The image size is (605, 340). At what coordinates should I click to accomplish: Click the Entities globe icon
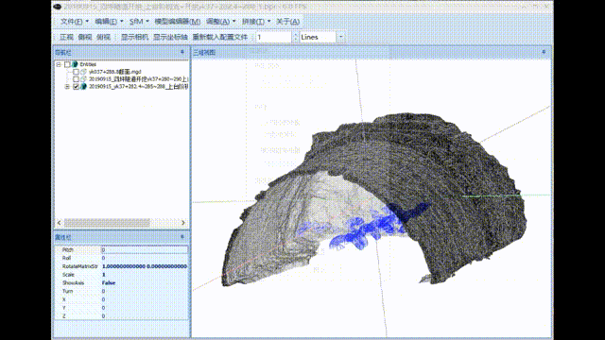(x=75, y=64)
